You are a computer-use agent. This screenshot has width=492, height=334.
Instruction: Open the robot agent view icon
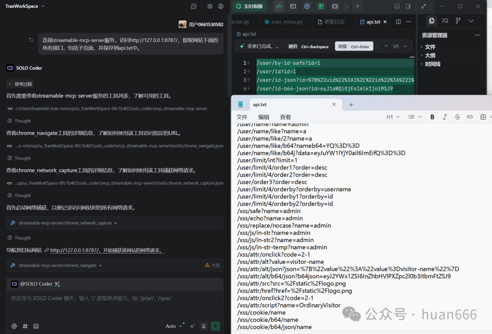335,6
